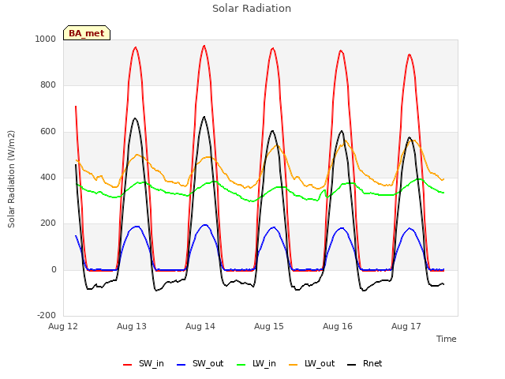Toggle the LW_out legend entry
The width and height of the screenshot is (505, 379).
[x=312, y=363]
